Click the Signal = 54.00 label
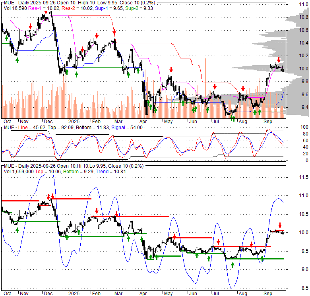Screen dimensions: 310x296 127,128
